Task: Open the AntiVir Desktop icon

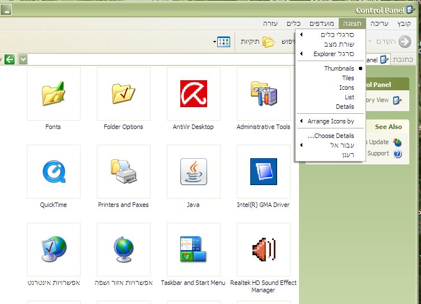Action: (194, 94)
